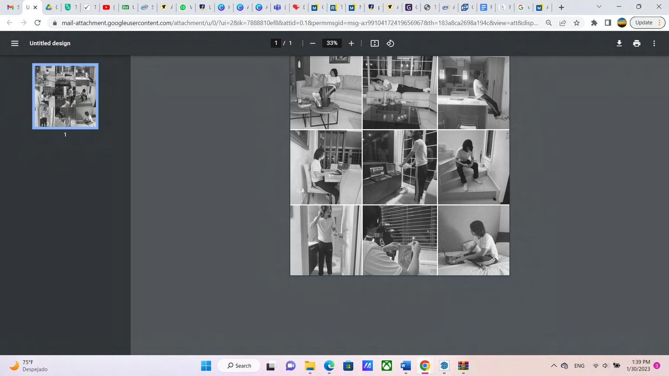
Task: Close the active Untitled design tab
Action: (35, 7)
